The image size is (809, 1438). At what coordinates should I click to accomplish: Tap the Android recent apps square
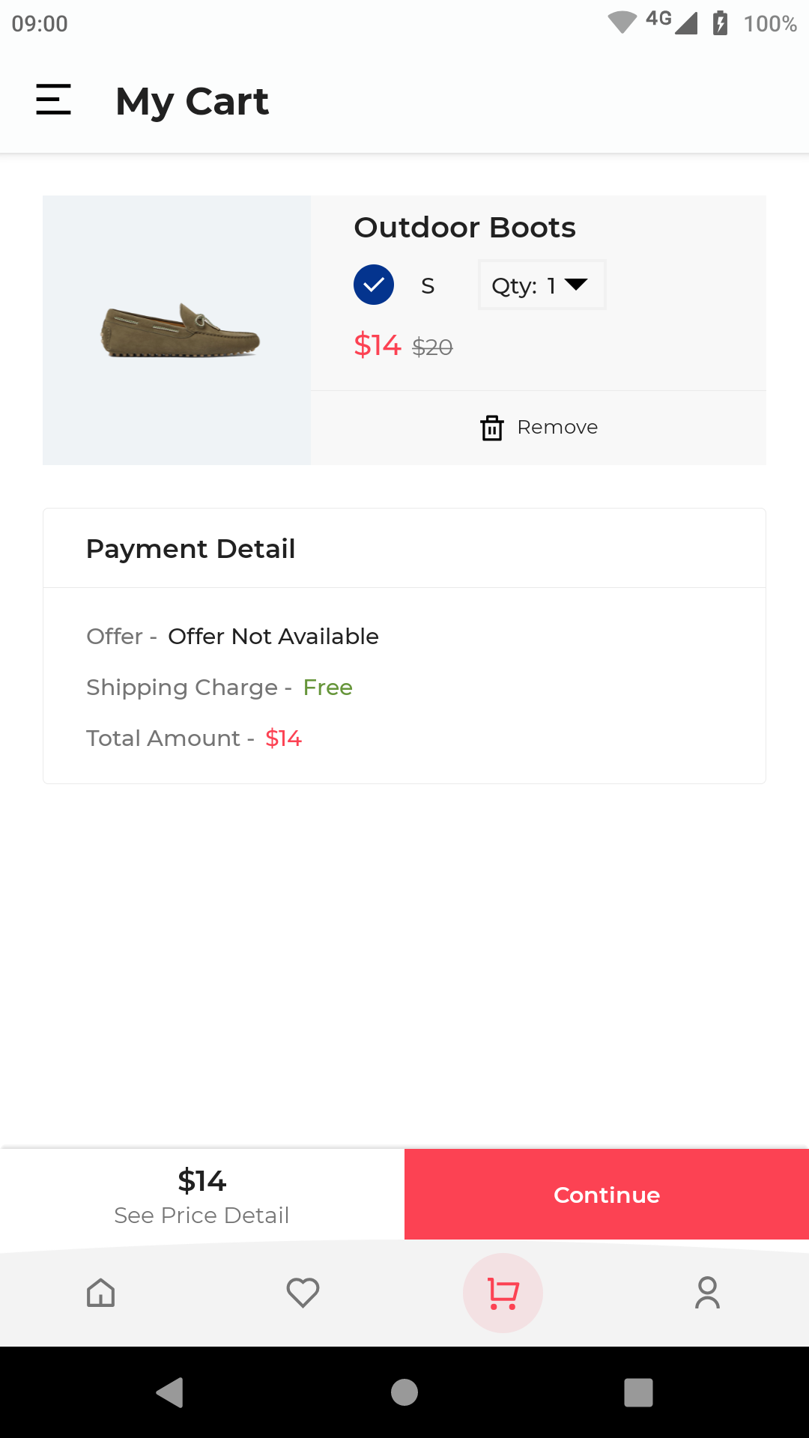(638, 1392)
